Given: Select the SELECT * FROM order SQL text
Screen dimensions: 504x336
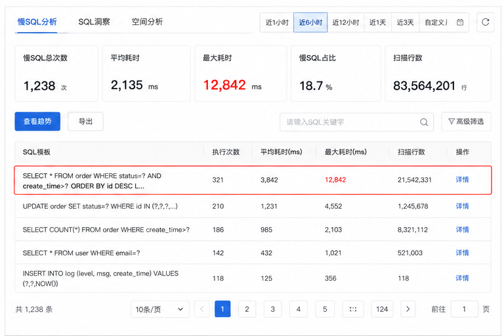Looking at the screenshot, I should (x=92, y=180).
